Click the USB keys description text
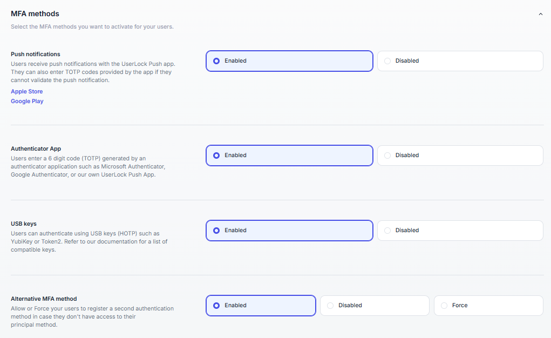This screenshot has height=338, width=551. [89, 241]
